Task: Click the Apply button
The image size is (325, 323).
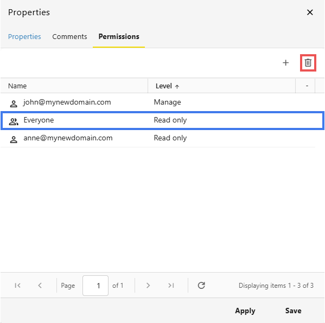Action: (245, 311)
